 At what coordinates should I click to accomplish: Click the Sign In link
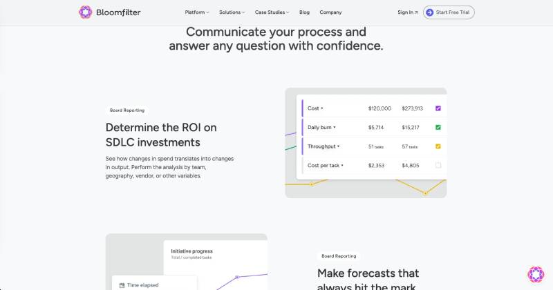coord(407,12)
